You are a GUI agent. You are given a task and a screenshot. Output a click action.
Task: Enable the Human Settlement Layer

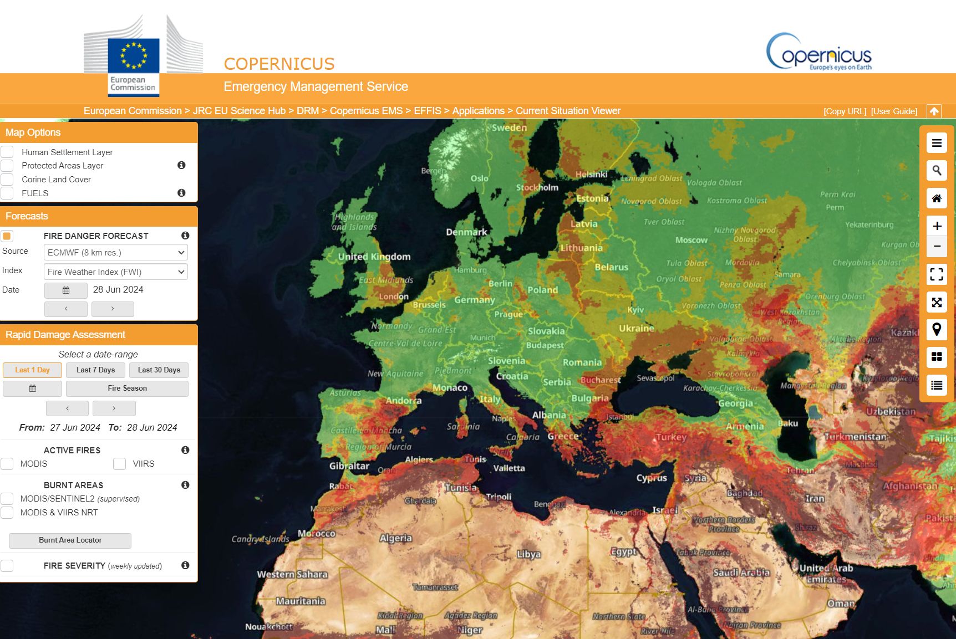tap(7, 152)
